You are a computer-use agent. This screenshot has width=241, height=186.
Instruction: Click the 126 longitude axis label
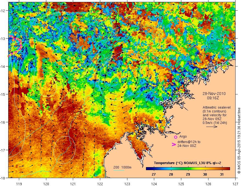[208, 184]
